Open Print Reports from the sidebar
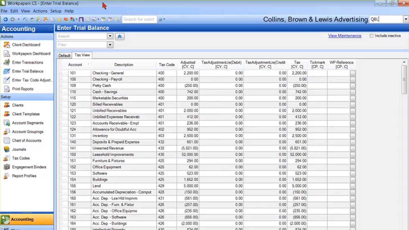Viewport: 409px width, 230px height. (22, 89)
